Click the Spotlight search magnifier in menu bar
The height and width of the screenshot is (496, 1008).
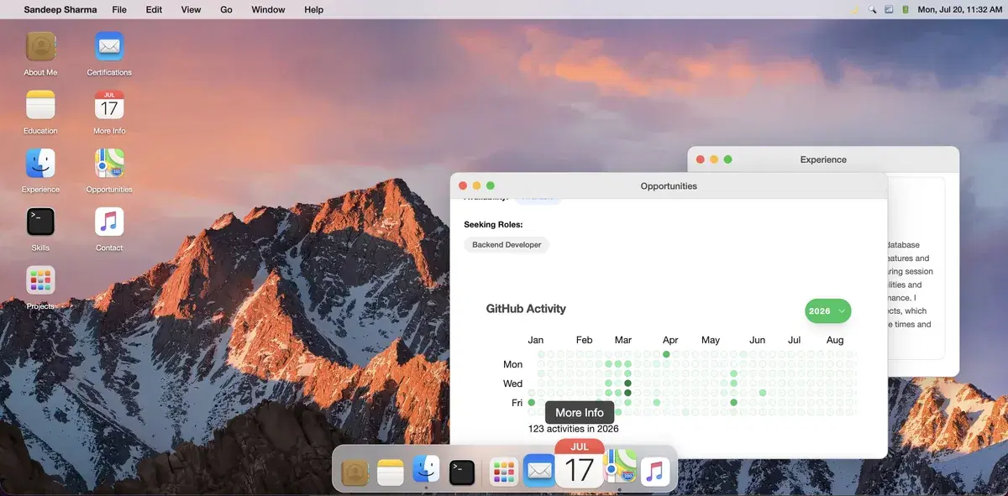873,9
